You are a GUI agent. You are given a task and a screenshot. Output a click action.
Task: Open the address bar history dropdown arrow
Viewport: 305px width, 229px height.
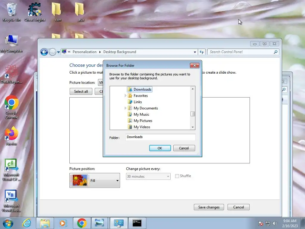point(195,52)
